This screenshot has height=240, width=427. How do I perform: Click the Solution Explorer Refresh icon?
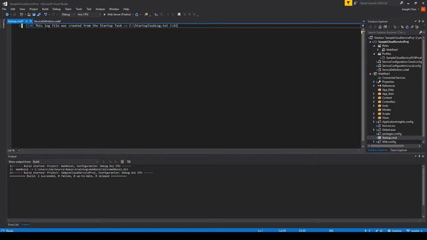point(407,27)
